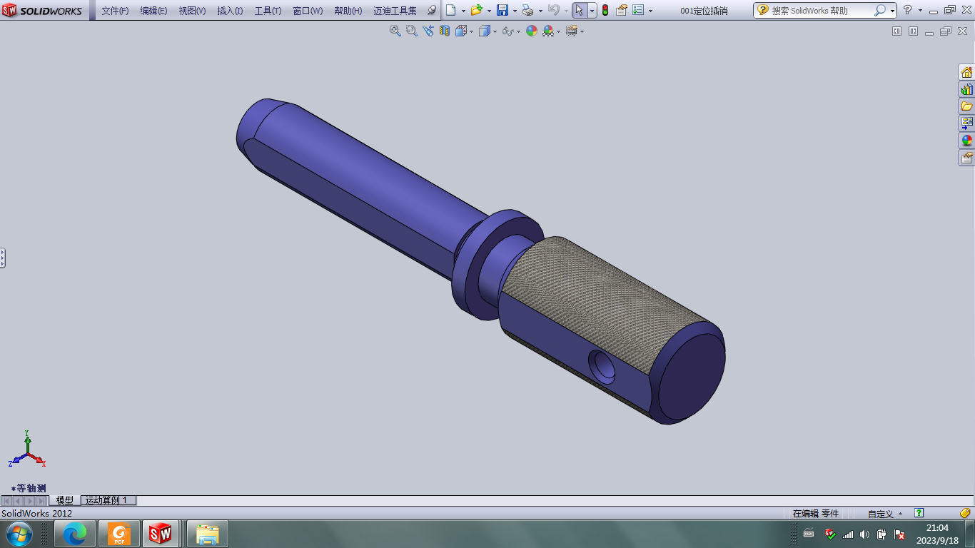The image size is (975, 548).
Task: Click the View Settings monitor icon
Action: 571,31
